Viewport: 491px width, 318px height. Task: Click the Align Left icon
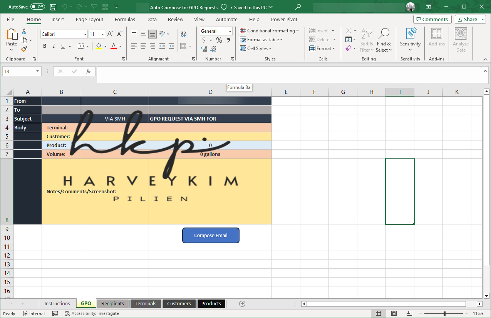pos(134,46)
